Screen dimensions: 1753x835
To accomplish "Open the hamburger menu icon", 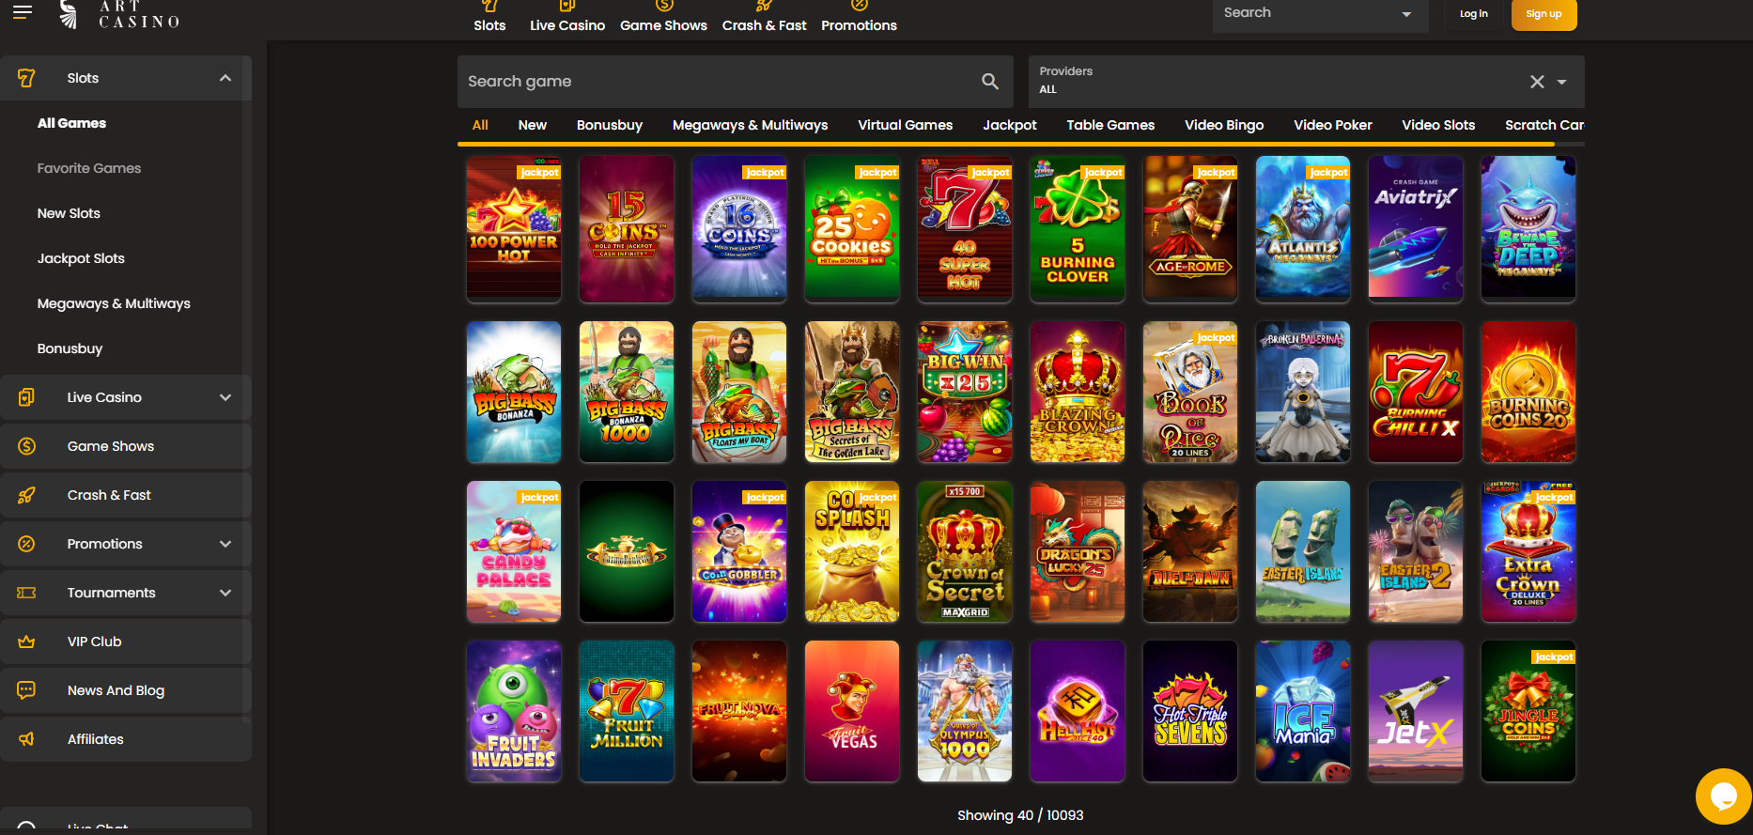I will click(23, 11).
